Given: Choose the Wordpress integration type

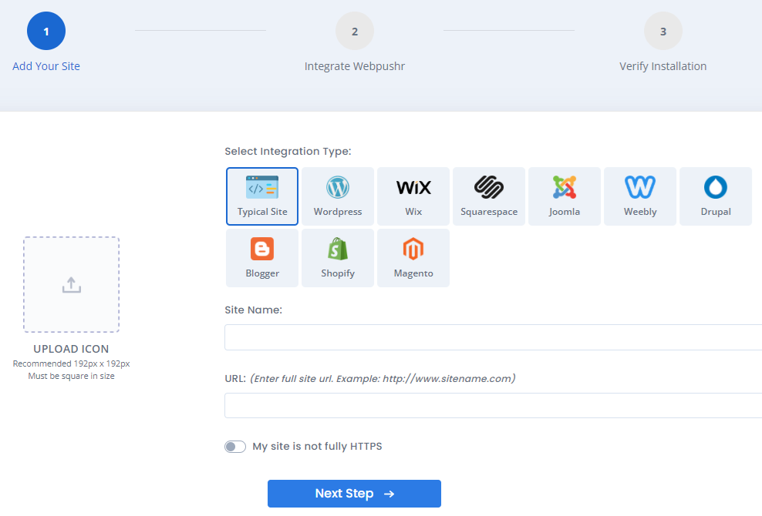Looking at the screenshot, I should tap(338, 196).
